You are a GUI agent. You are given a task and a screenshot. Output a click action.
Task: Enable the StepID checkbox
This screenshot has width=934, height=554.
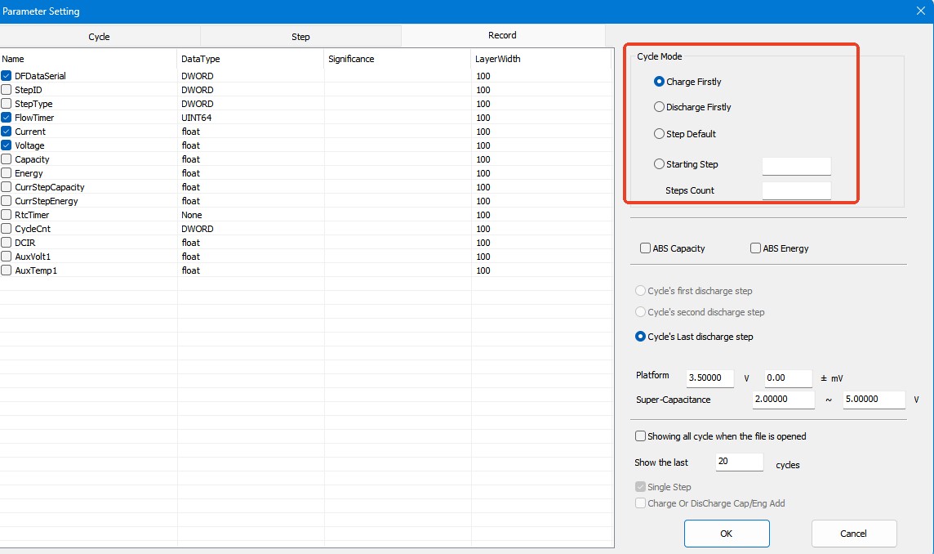coord(7,89)
